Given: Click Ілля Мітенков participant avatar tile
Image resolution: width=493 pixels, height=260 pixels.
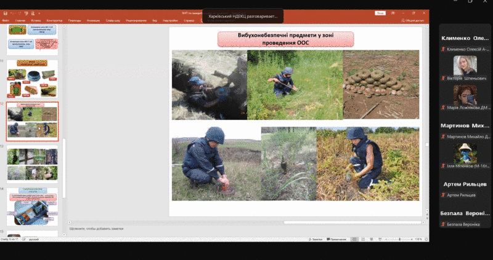Looking at the screenshot, I should [x=465, y=153].
